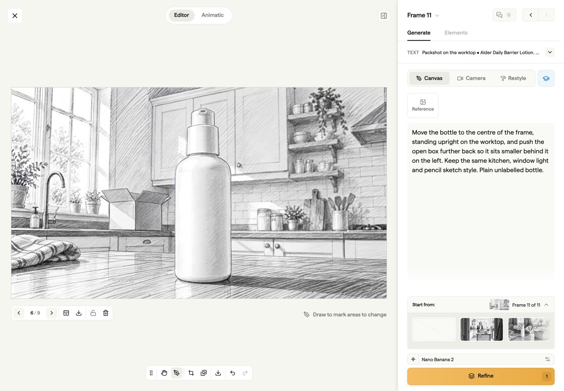Add a Reference image
The height and width of the screenshot is (391, 564).
point(423,105)
